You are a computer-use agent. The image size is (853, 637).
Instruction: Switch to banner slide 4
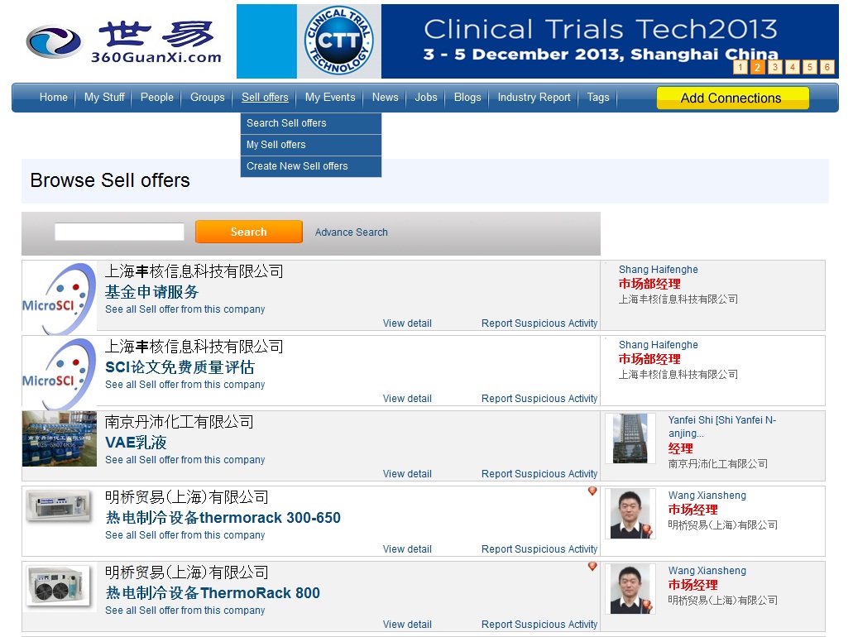click(792, 67)
